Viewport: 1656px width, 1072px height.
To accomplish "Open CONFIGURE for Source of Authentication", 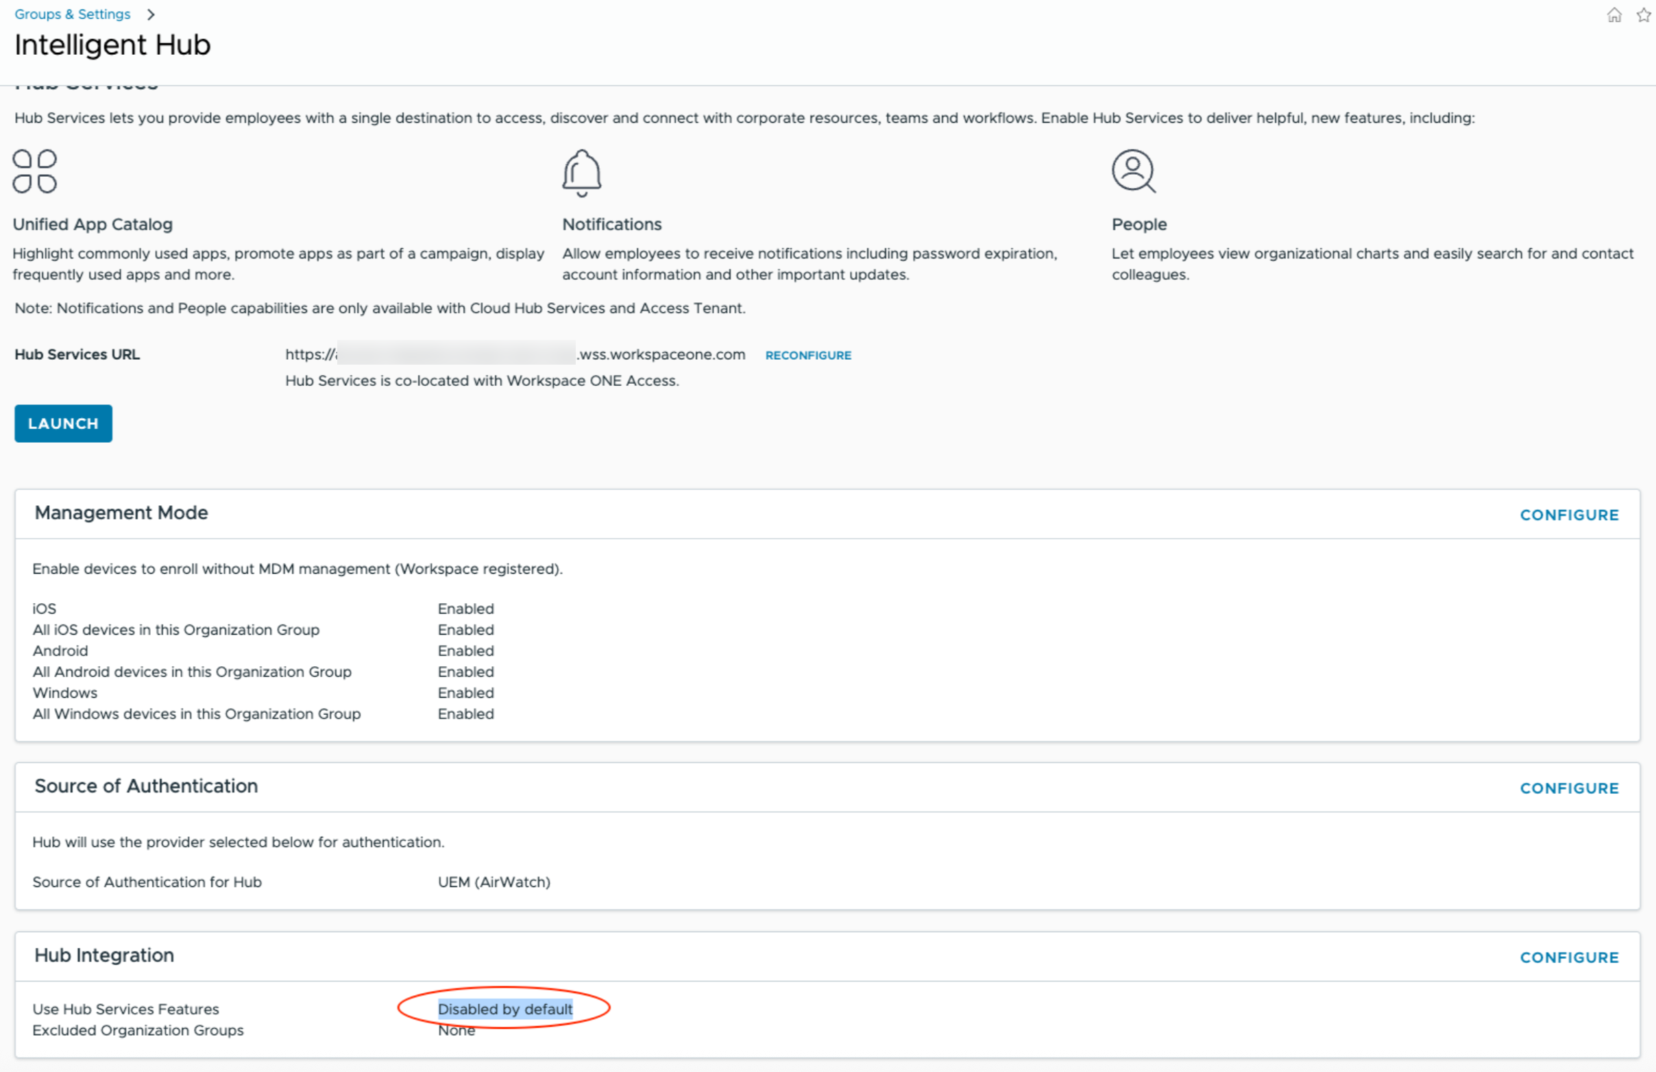I will (1570, 788).
